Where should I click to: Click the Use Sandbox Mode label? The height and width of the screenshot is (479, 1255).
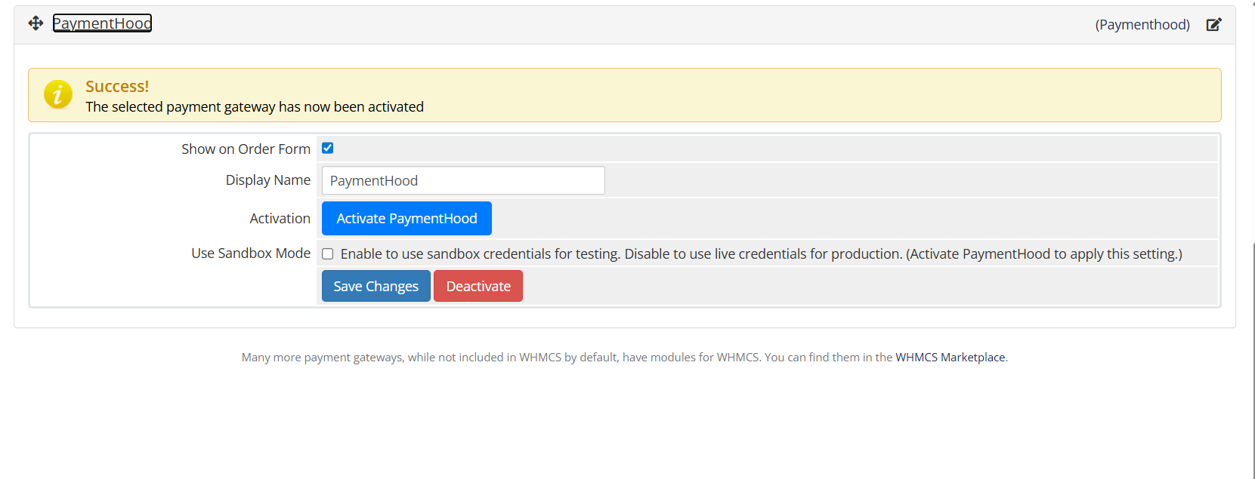pyautogui.click(x=250, y=253)
